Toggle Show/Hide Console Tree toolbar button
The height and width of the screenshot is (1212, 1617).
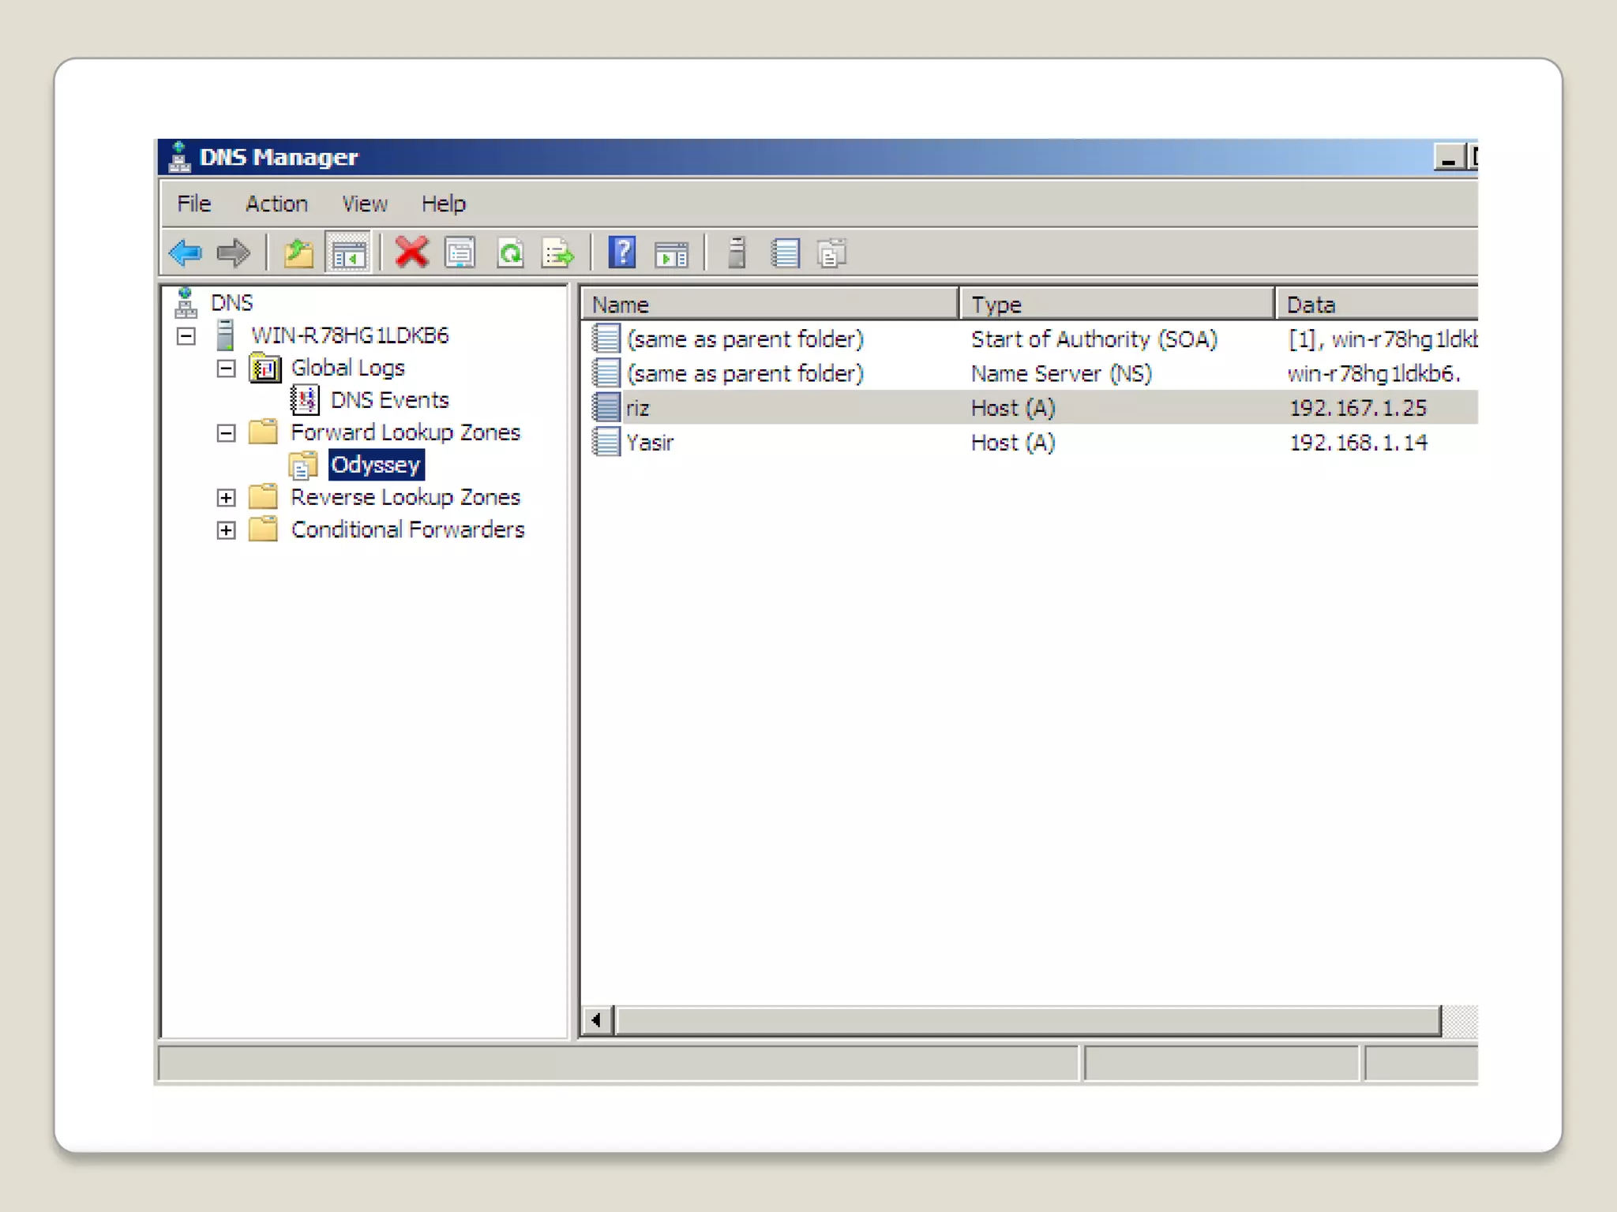(348, 253)
